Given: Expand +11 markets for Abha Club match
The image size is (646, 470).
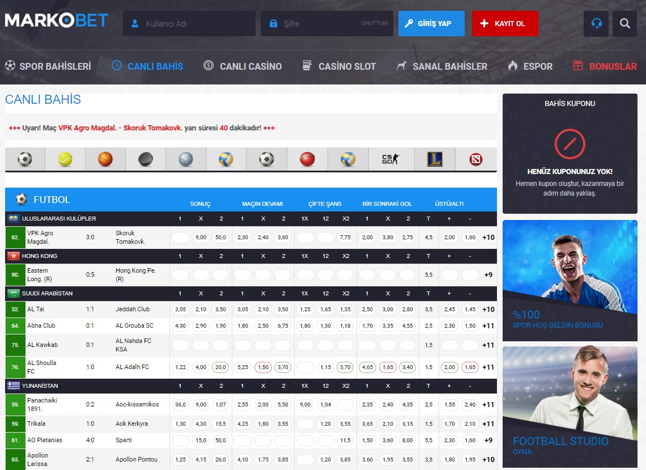Looking at the screenshot, I should [x=488, y=325].
